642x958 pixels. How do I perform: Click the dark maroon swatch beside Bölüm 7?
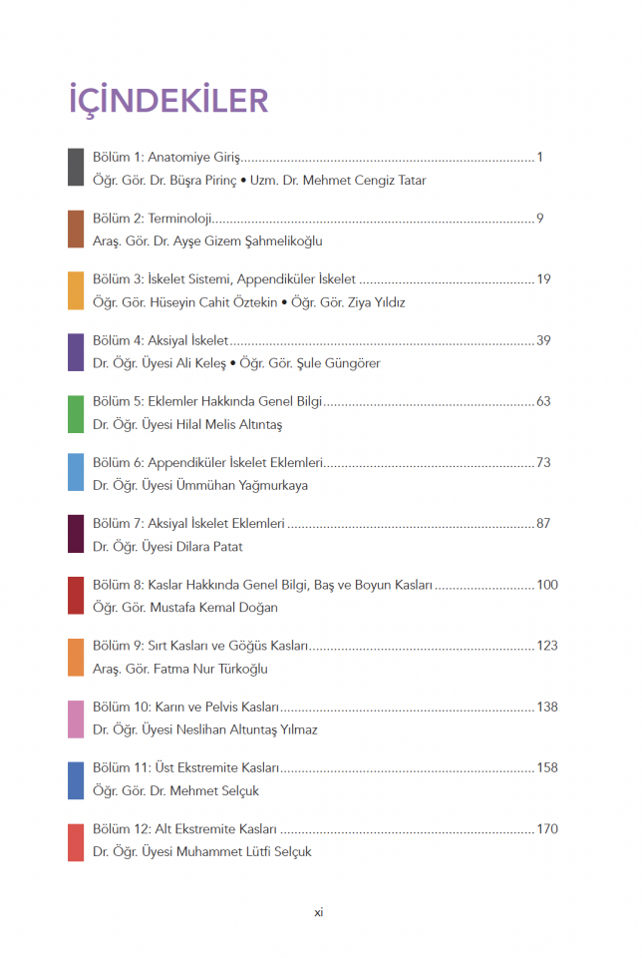(76, 534)
